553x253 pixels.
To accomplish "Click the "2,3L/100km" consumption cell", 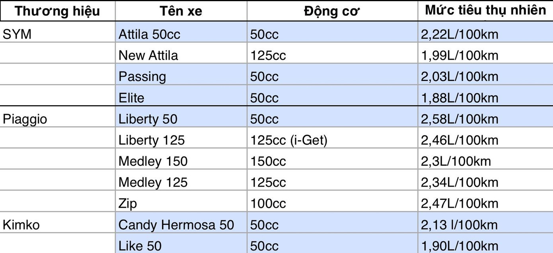I will pos(456,161).
